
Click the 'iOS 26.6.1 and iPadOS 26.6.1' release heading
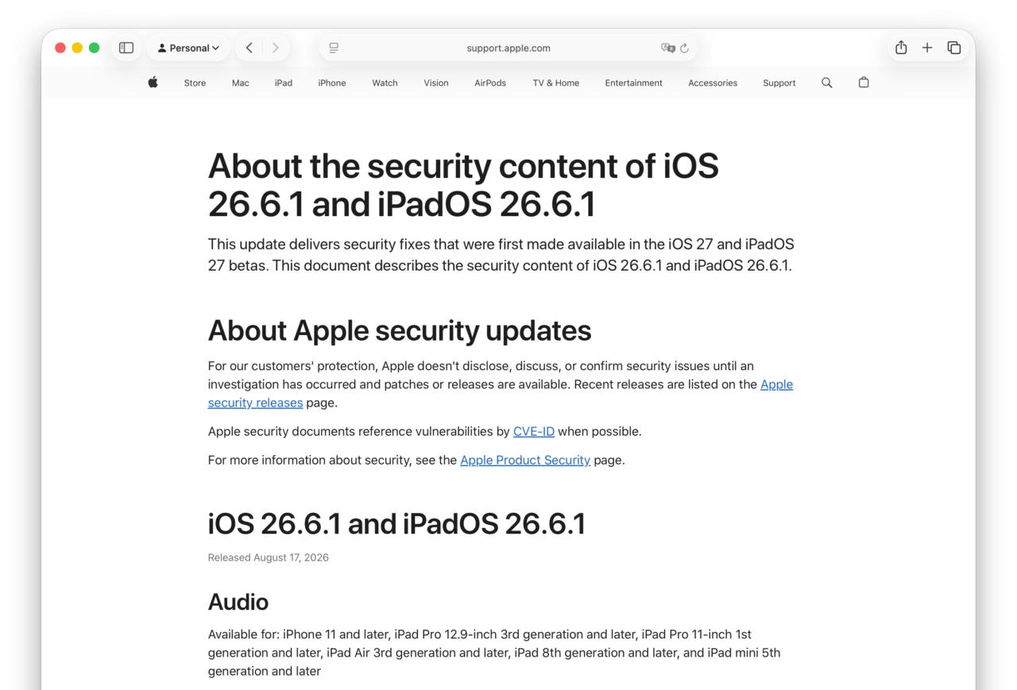click(396, 524)
